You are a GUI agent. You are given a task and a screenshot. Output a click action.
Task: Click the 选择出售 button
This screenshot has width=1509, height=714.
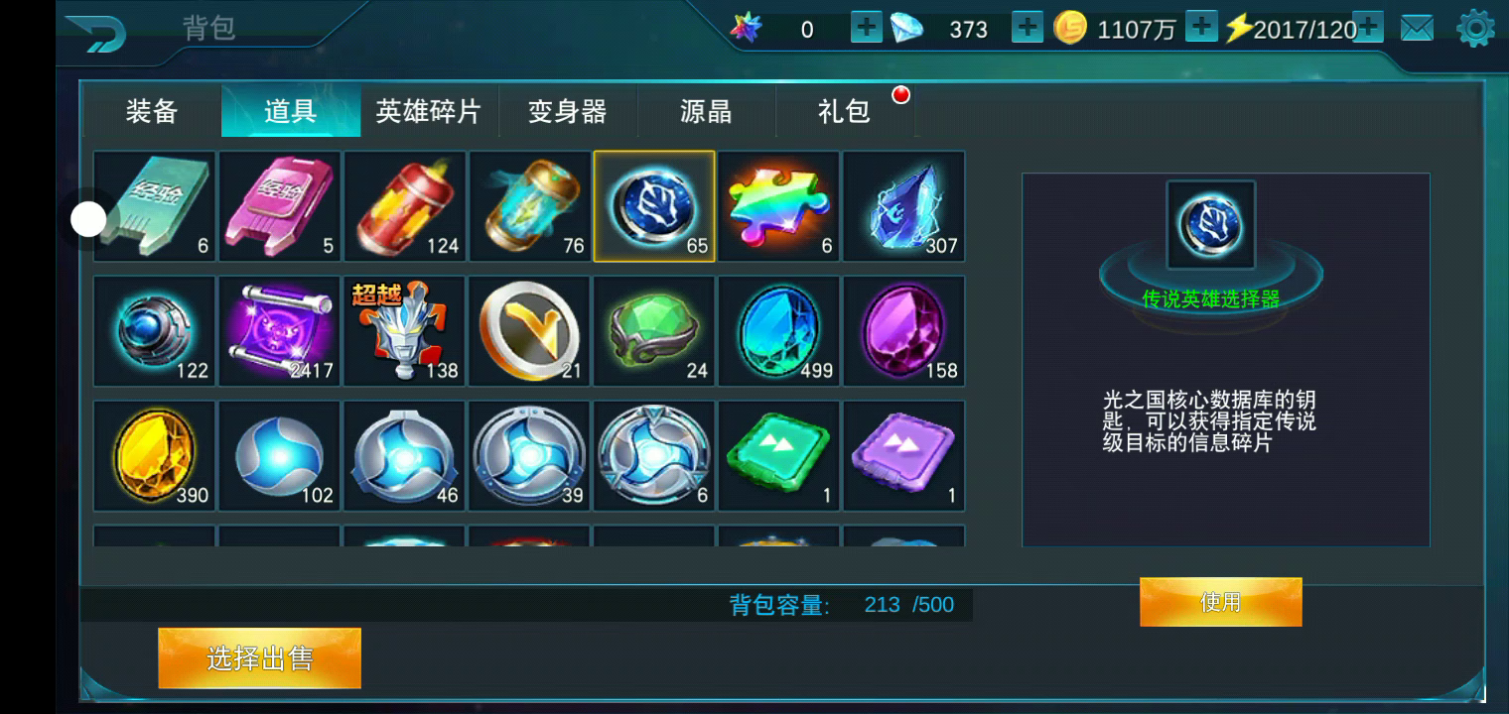(x=259, y=658)
